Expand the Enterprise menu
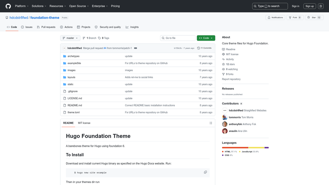The width and height of the screenshot is (329, 185). [x=100, y=6]
